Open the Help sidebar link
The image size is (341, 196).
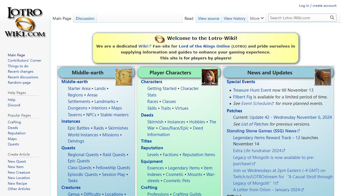coord(12,100)
